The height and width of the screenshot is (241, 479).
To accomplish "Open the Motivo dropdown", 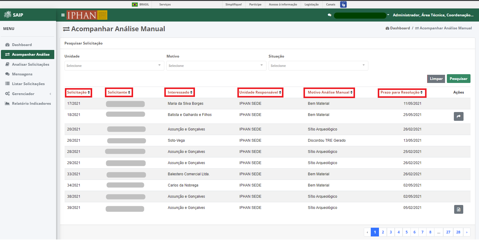I will pos(216,66).
